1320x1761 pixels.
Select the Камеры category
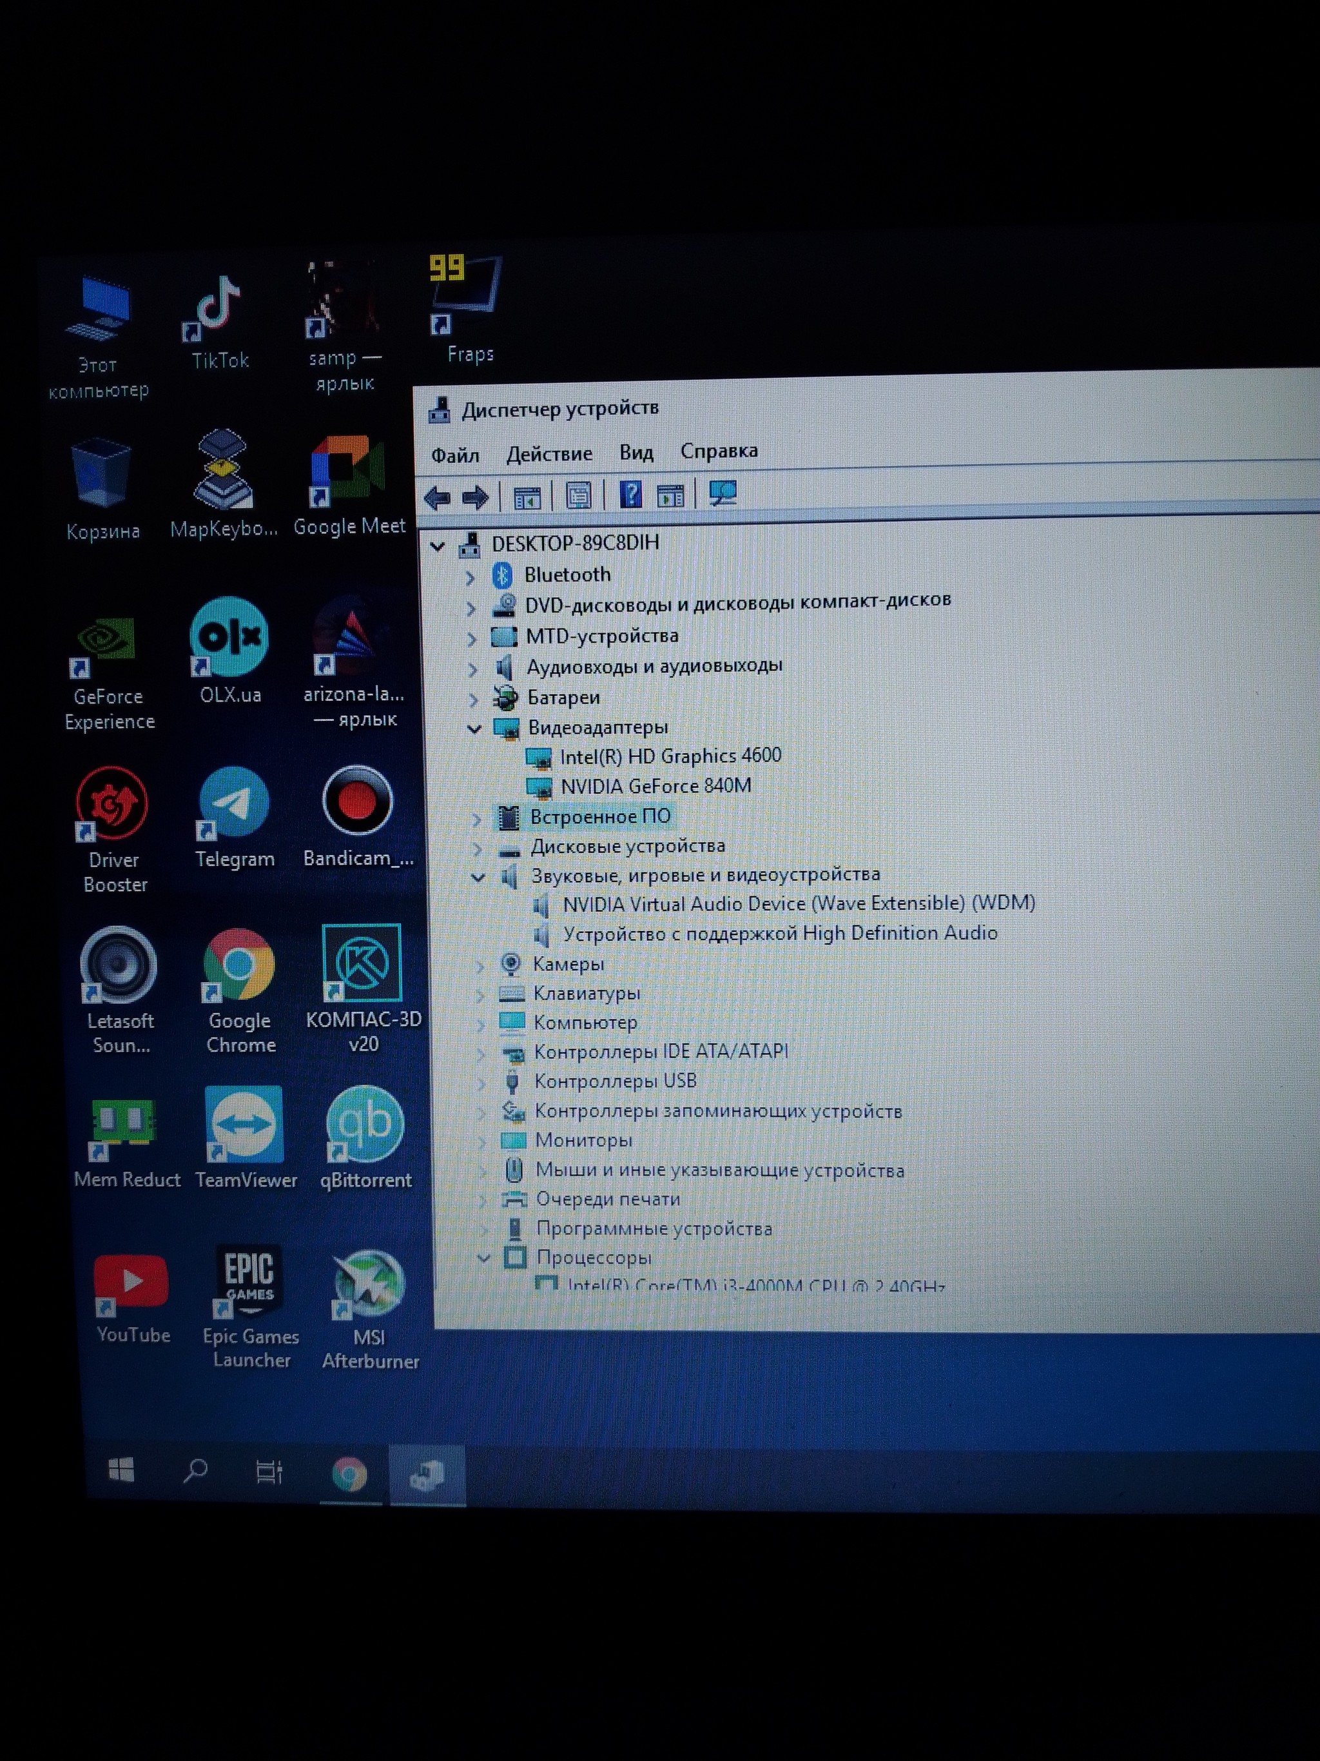point(568,964)
